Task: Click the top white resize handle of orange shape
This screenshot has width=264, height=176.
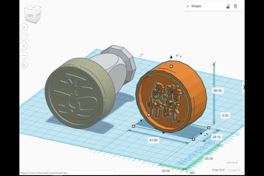Action: point(171,66)
